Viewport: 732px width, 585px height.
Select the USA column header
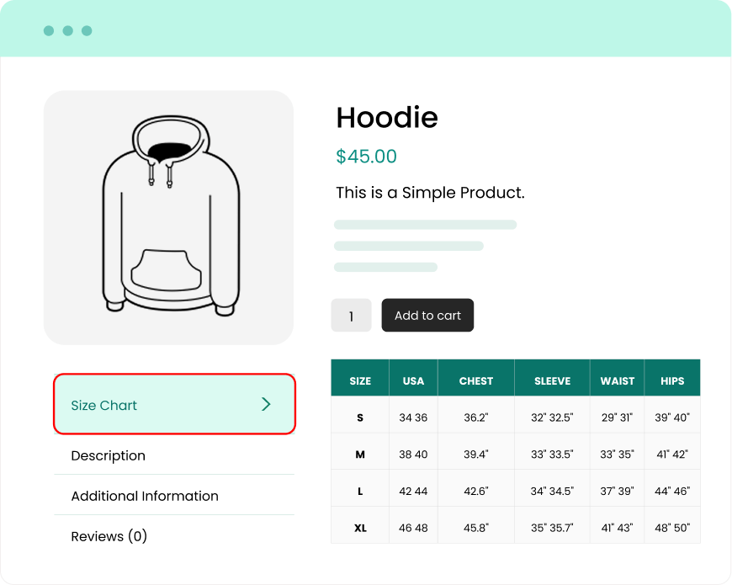(413, 381)
